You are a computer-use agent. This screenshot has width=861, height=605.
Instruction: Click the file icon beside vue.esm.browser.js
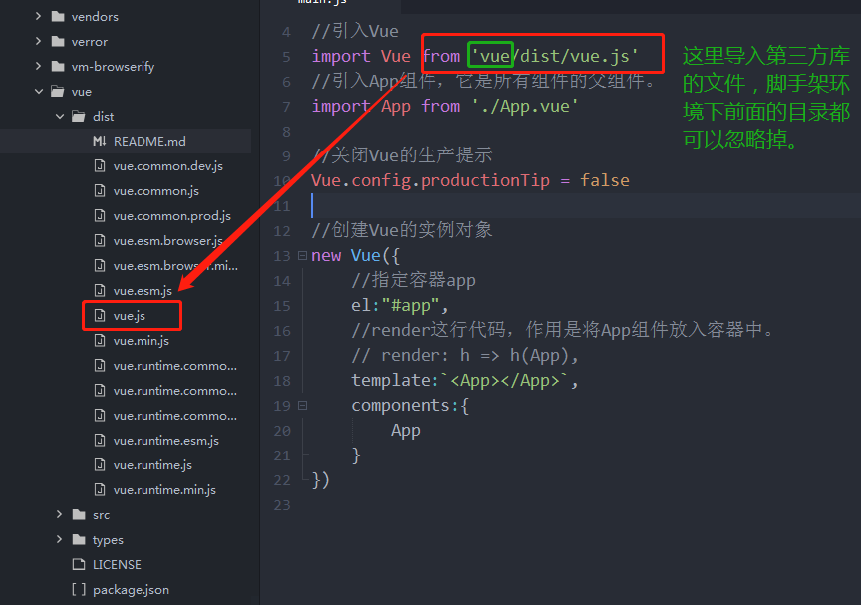pyautogui.click(x=100, y=240)
